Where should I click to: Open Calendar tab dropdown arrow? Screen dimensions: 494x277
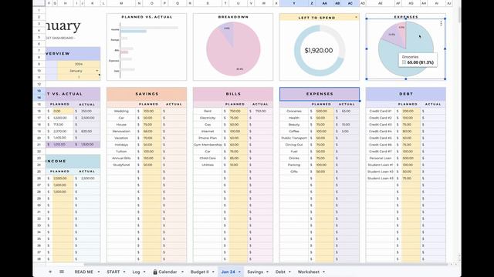[x=182, y=272]
